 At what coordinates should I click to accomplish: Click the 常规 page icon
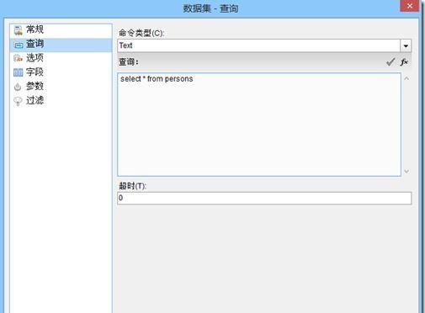(19, 30)
